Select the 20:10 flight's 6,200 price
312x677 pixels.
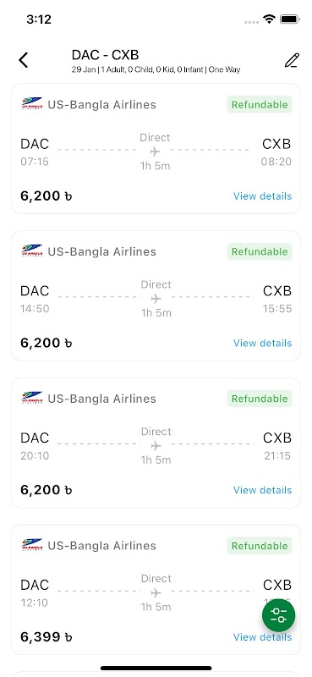click(47, 490)
